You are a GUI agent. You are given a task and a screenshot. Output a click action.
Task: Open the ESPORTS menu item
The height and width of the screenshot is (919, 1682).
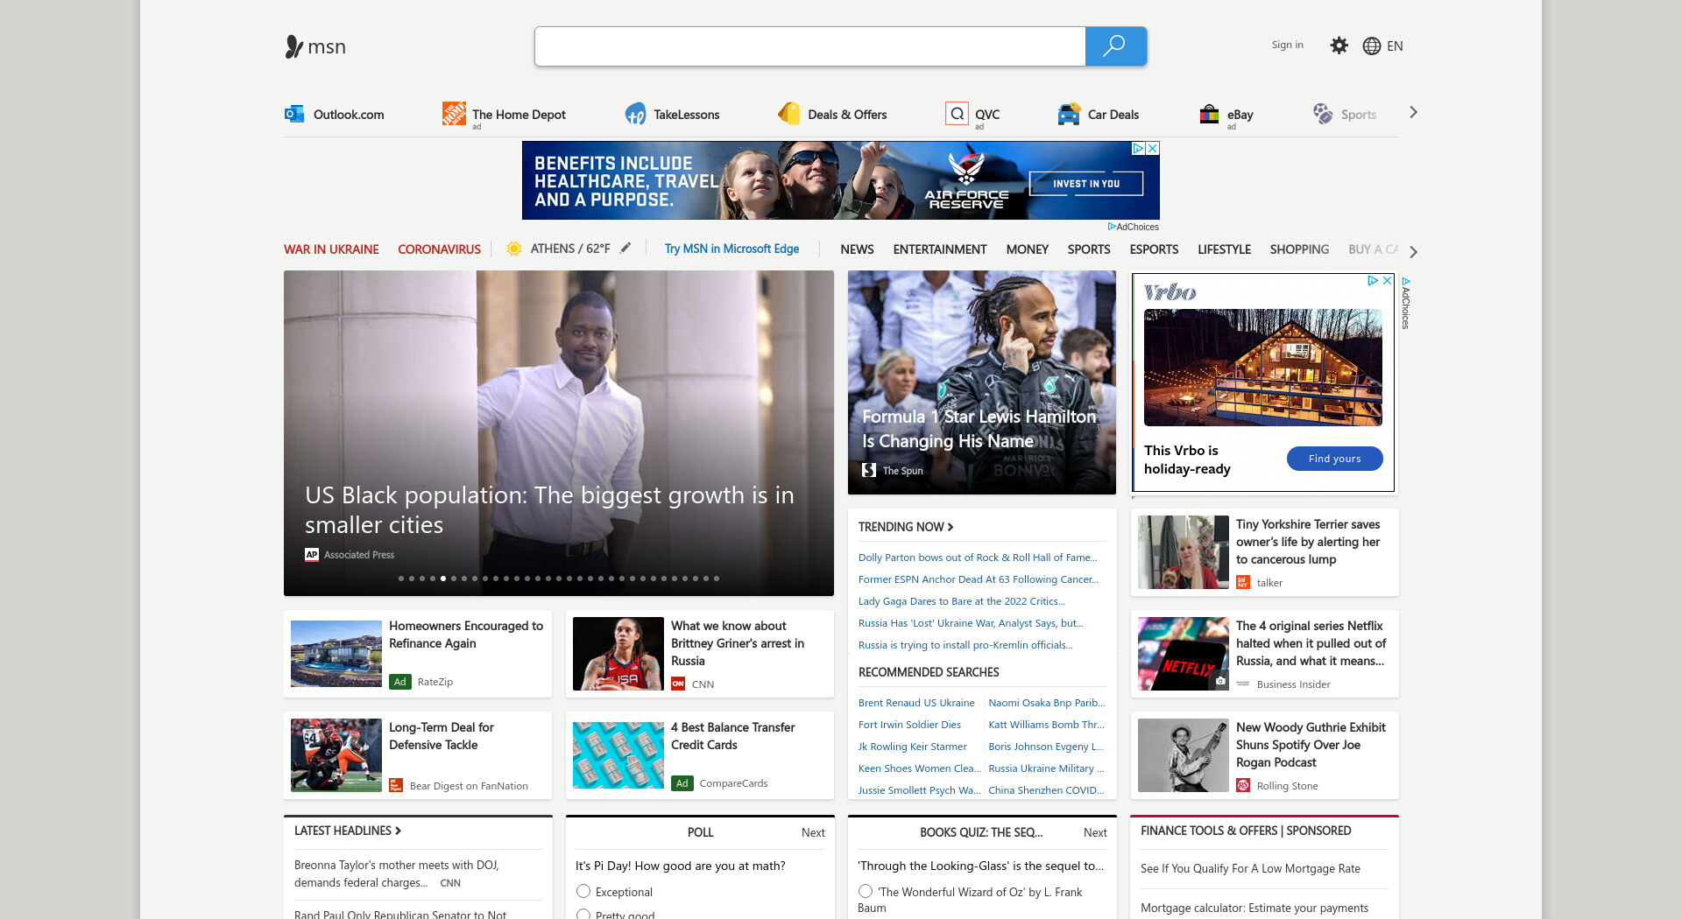pos(1154,249)
